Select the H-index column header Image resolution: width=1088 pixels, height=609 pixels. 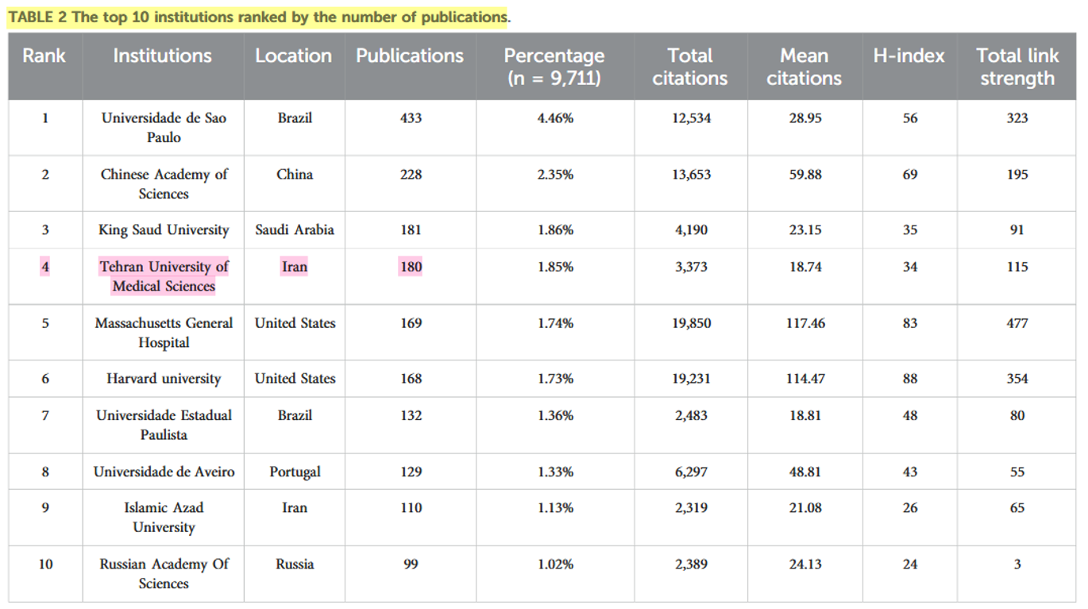click(909, 56)
